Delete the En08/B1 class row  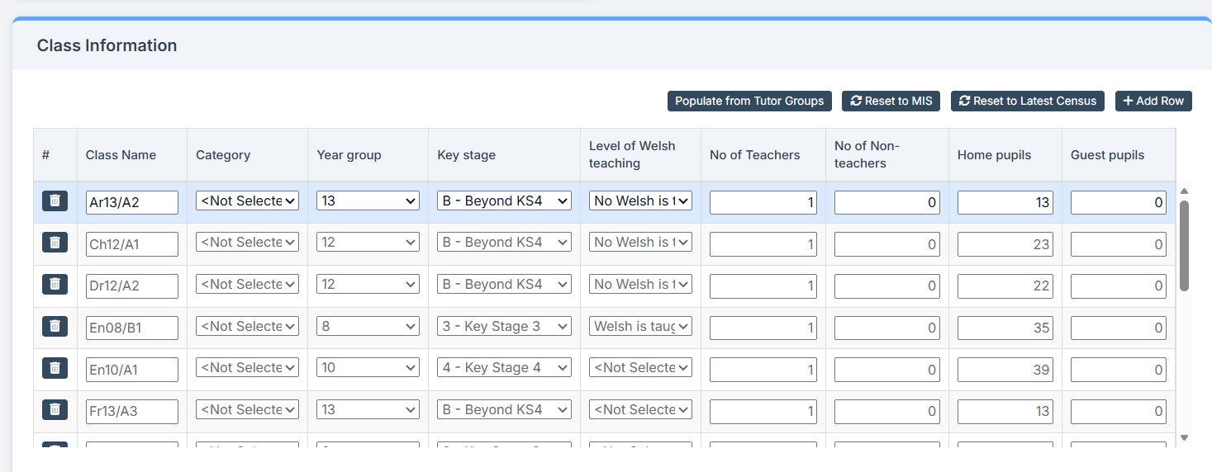(x=55, y=326)
